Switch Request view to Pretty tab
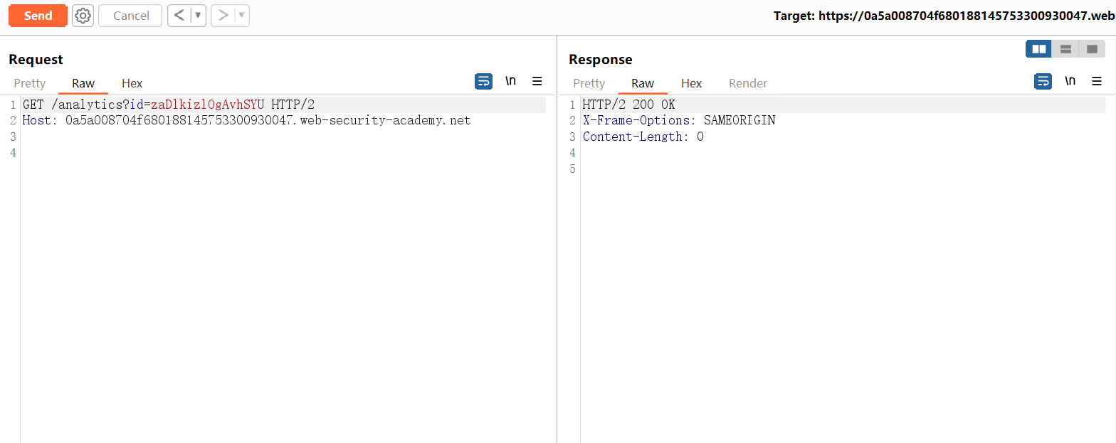This screenshot has height=443, width=1116. (x=30, y=83)
